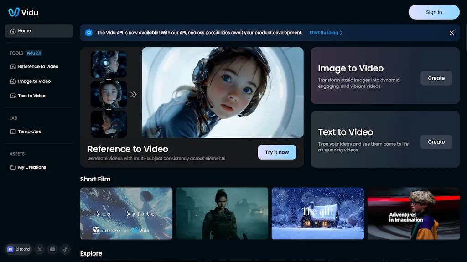This screenshot has height=262, width=467.
Task: Click the Home house icon
Action: pos(12,31)
